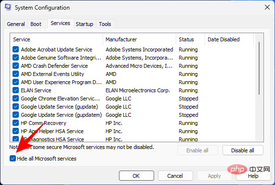Sort by the Status column header
This screenshot has width=275, height=185.
(x=190, y=39)
